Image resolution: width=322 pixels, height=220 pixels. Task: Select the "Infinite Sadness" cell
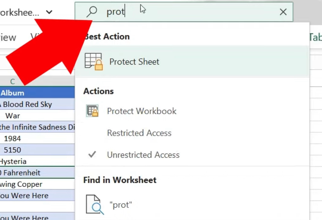[37, 127]
